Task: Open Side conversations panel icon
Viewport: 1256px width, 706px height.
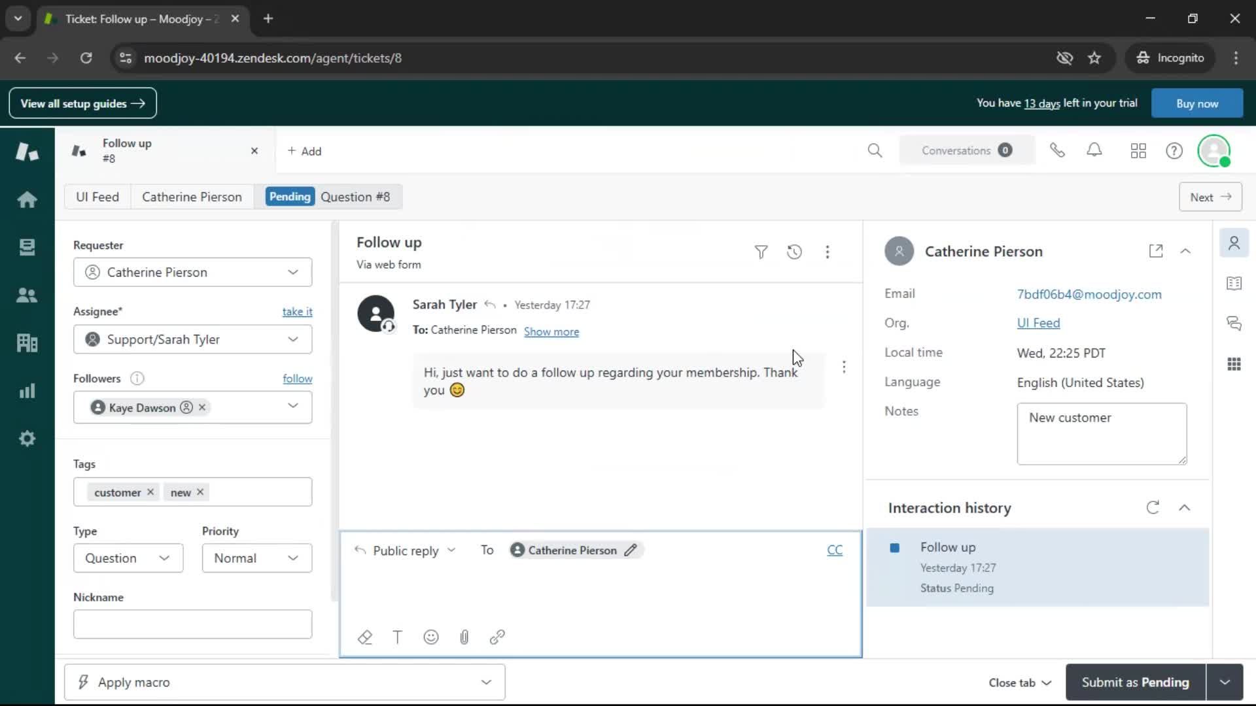Action: [1234, 323]
